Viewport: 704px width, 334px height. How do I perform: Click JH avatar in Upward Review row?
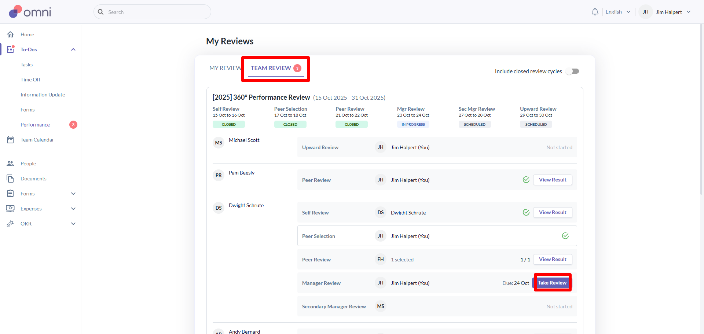[x=381, y=147]
